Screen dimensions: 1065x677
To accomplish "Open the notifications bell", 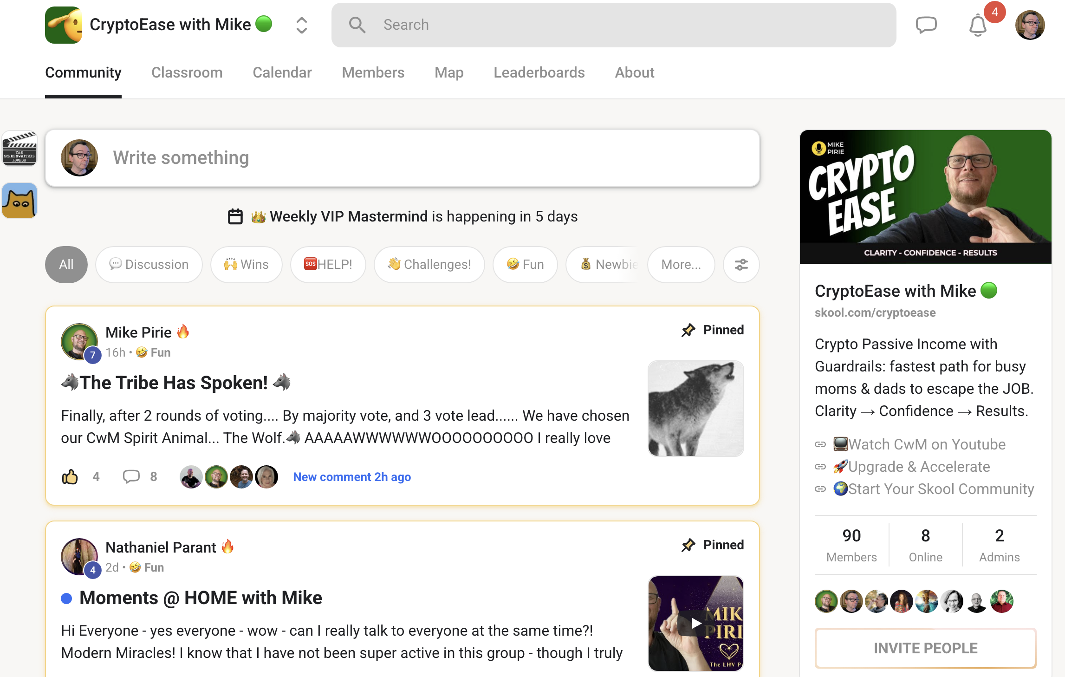I will point(978,26).
